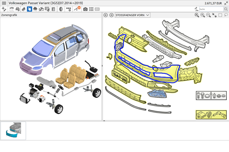Open the car with gear settings icon

pos(18,9)
